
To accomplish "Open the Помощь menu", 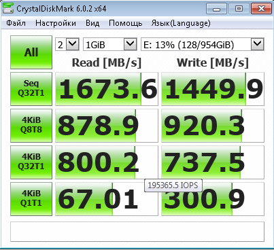I will click(x=126, y=23).
